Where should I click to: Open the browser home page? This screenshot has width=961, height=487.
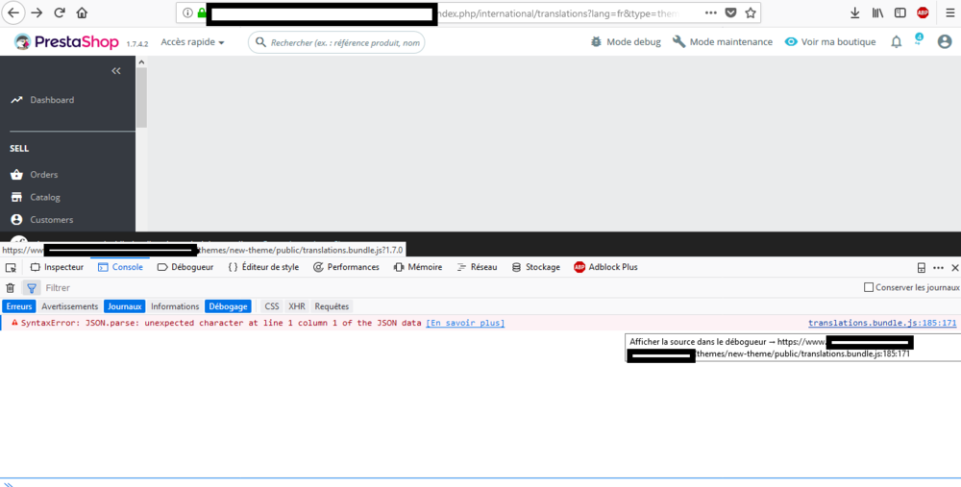coord(82,12)
